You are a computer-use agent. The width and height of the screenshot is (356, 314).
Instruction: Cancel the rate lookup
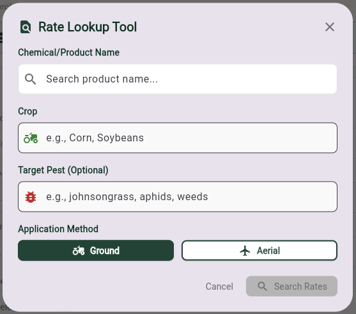coord(219,287)
